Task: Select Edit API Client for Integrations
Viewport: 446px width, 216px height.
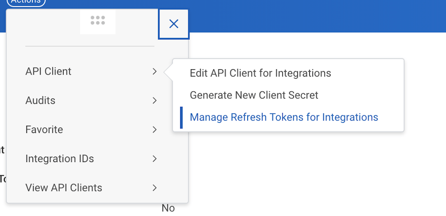Action: tap(260, 73)
